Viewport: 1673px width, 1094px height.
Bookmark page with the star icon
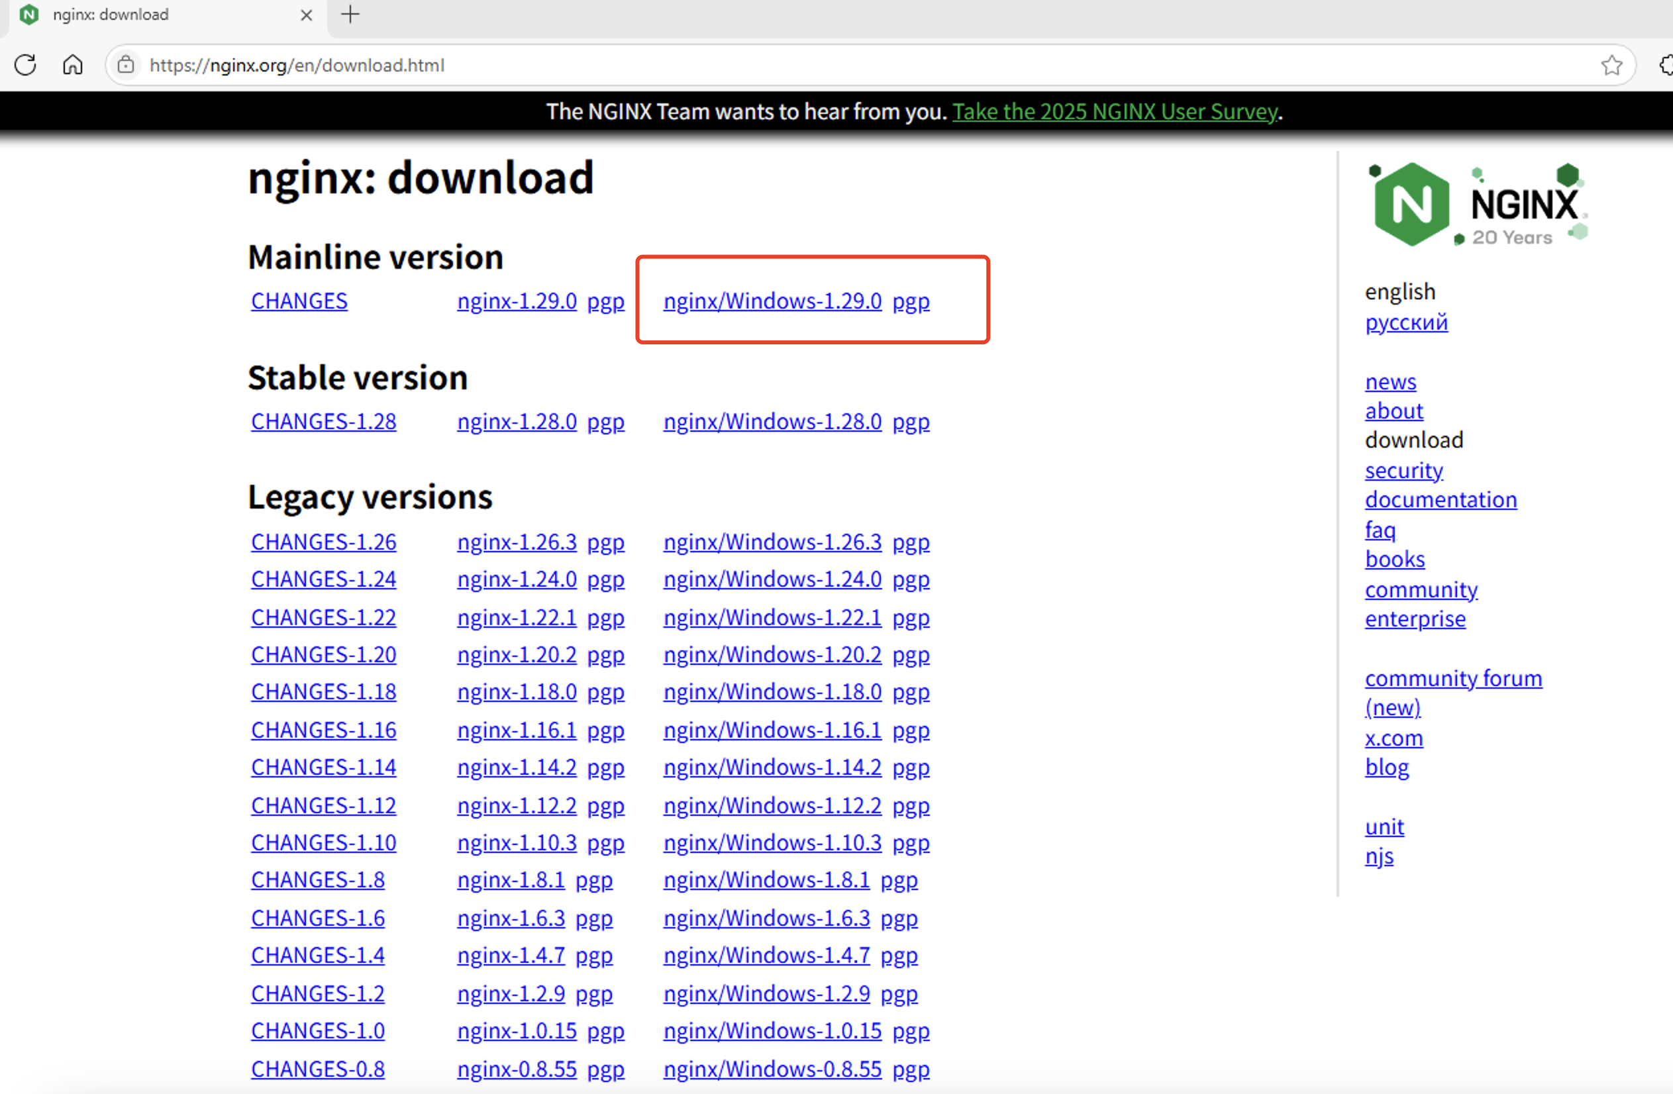pyautogui.click(x=1611, y=66)
